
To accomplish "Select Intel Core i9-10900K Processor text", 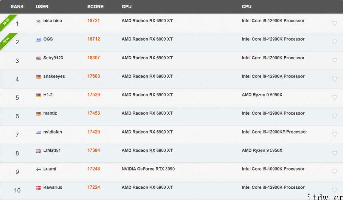I will point(273,169).
